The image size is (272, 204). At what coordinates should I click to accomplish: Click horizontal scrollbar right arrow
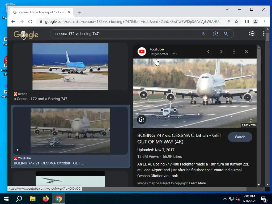263,189
